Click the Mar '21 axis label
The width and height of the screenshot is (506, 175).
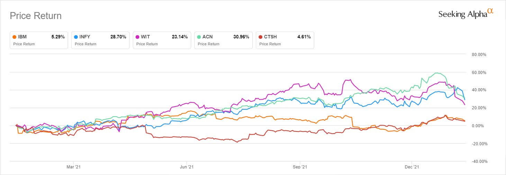(x=74, y=167)
